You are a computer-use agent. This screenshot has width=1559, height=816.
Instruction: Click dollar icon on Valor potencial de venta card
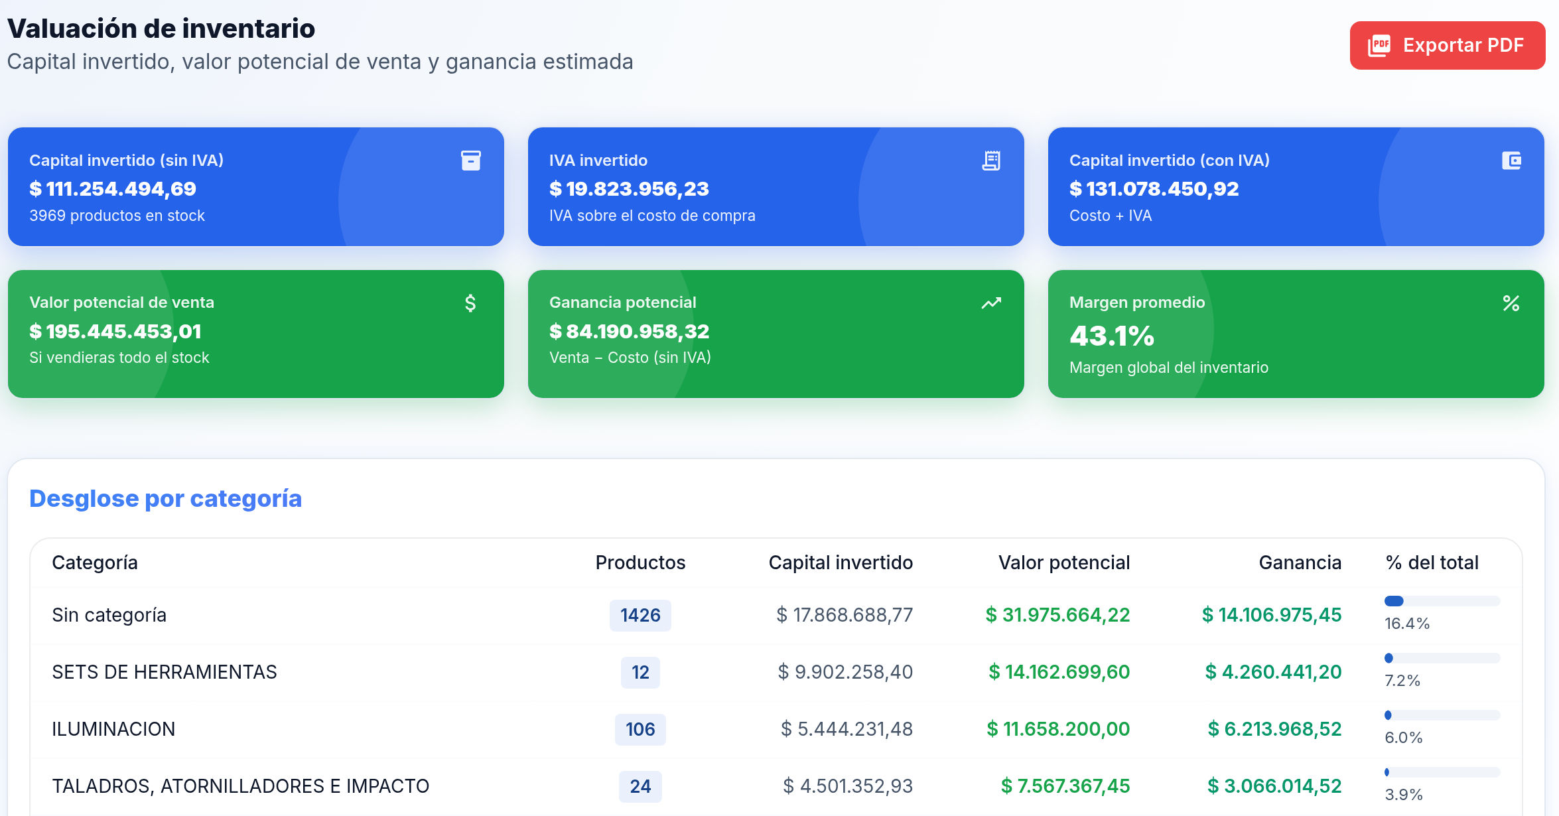tap(470, 303)
